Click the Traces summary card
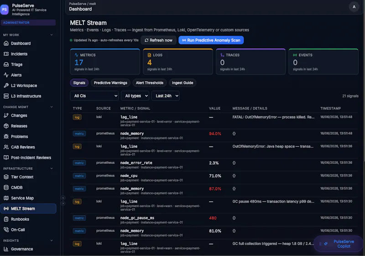Screen dimensions: 365x256 click(250, 62)
